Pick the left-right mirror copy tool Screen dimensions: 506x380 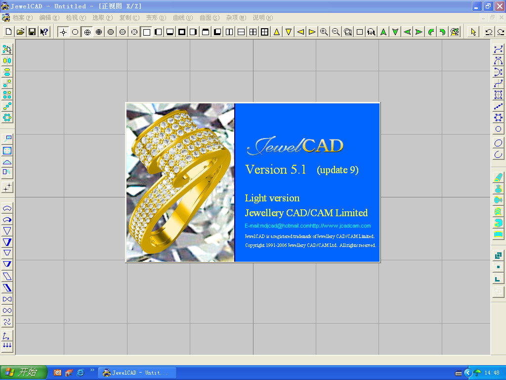tap(7, 60)
